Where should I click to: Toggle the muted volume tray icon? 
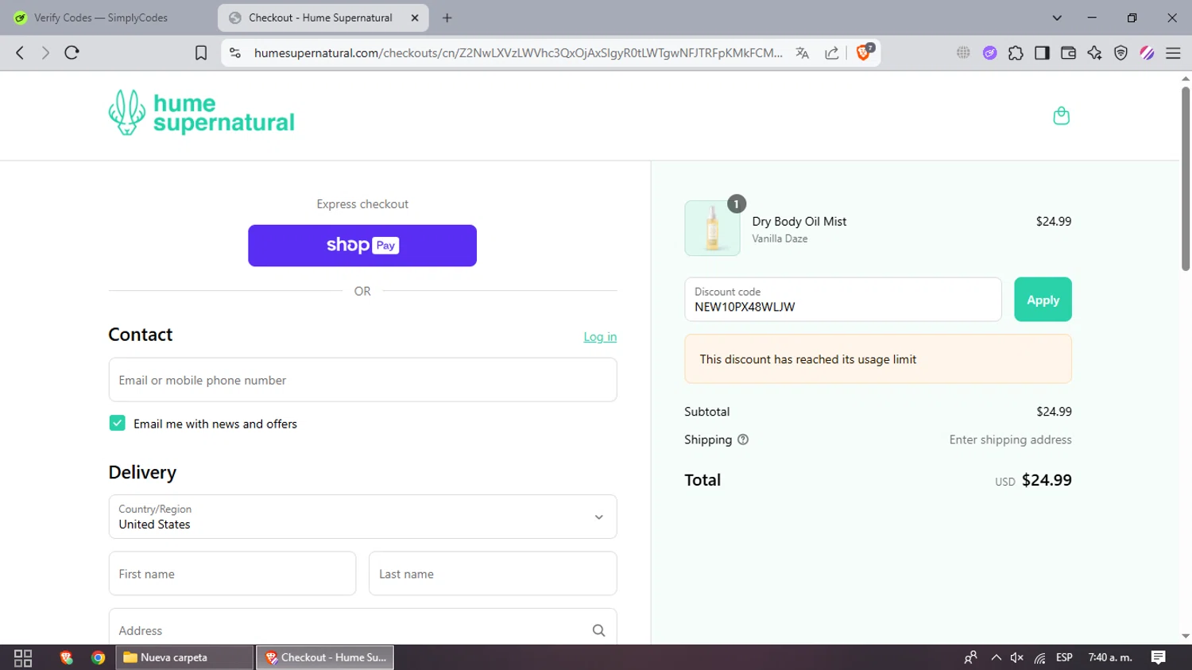1016,657
